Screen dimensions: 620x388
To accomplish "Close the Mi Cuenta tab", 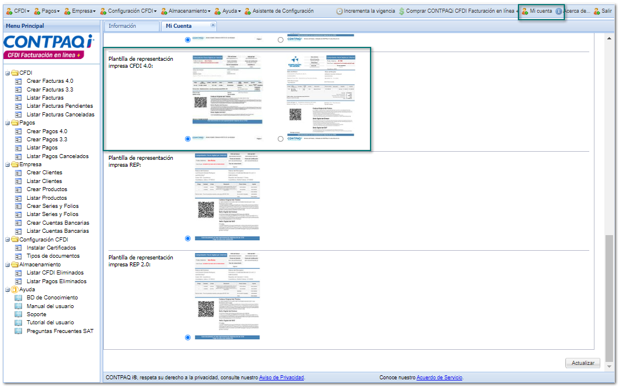I will (213, 25).
